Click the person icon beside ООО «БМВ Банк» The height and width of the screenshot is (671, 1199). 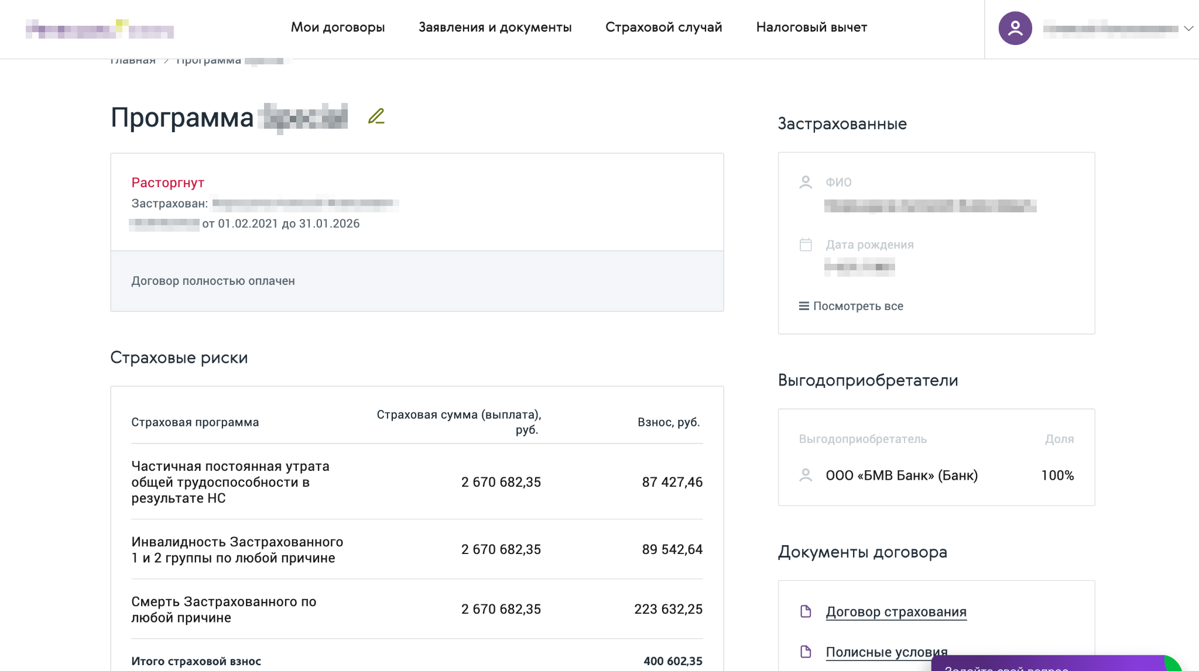pos(806,475)
